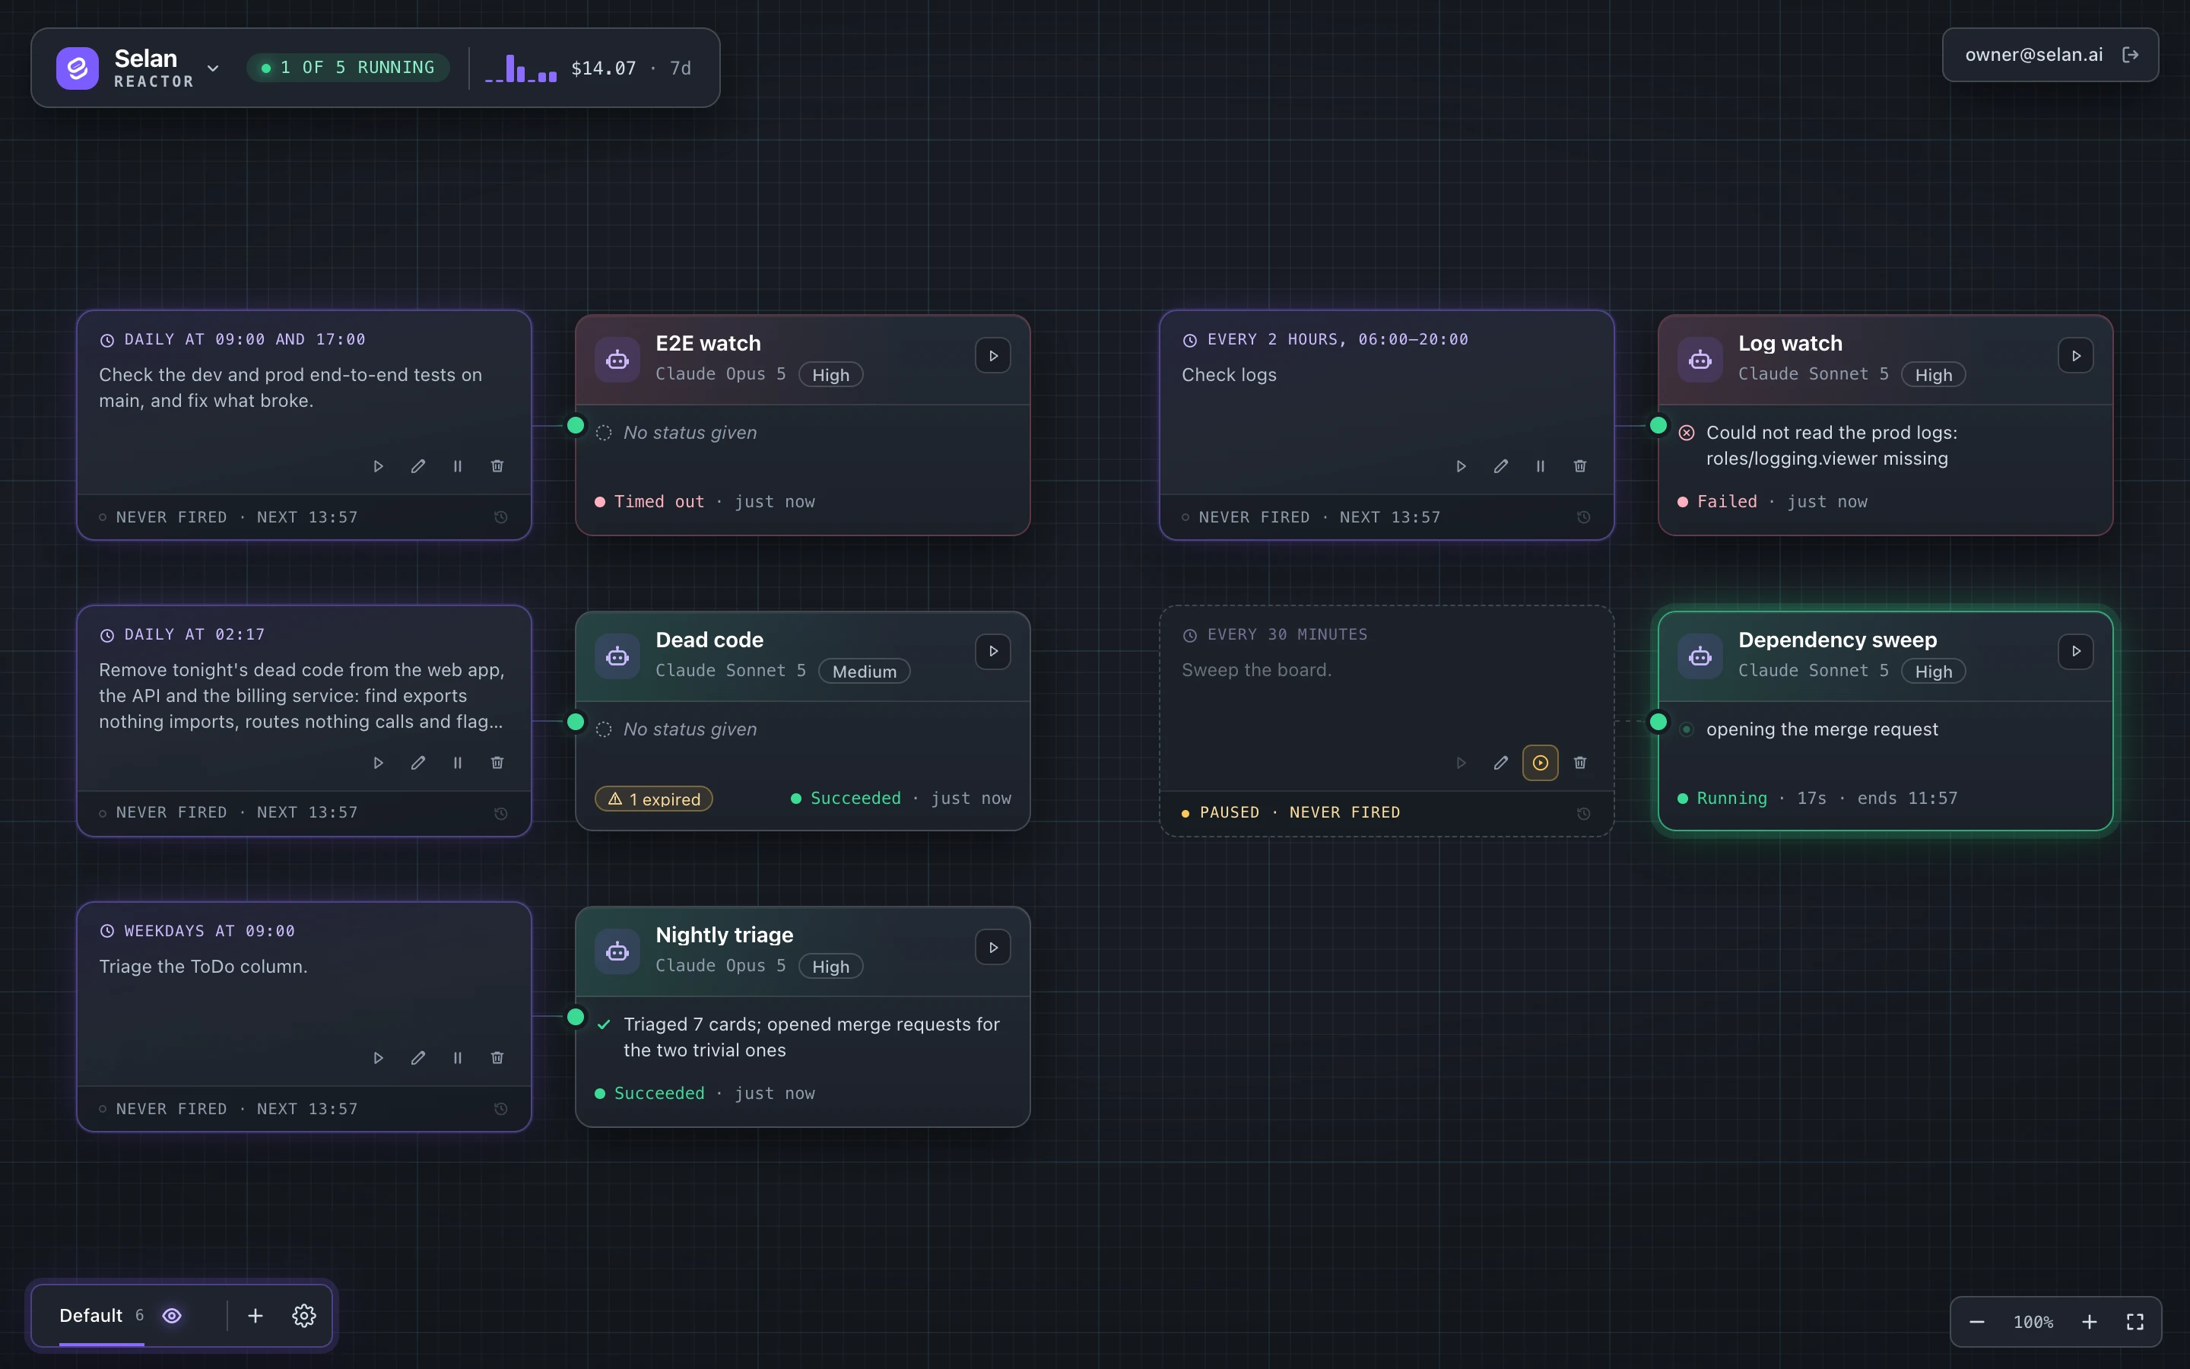Switch to the Default board tab
Image resolution: width=2190 pixels, height=1369 pixels.
point(101,1315)
